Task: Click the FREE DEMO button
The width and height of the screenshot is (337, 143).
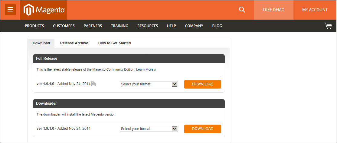Action: (273, 10)
